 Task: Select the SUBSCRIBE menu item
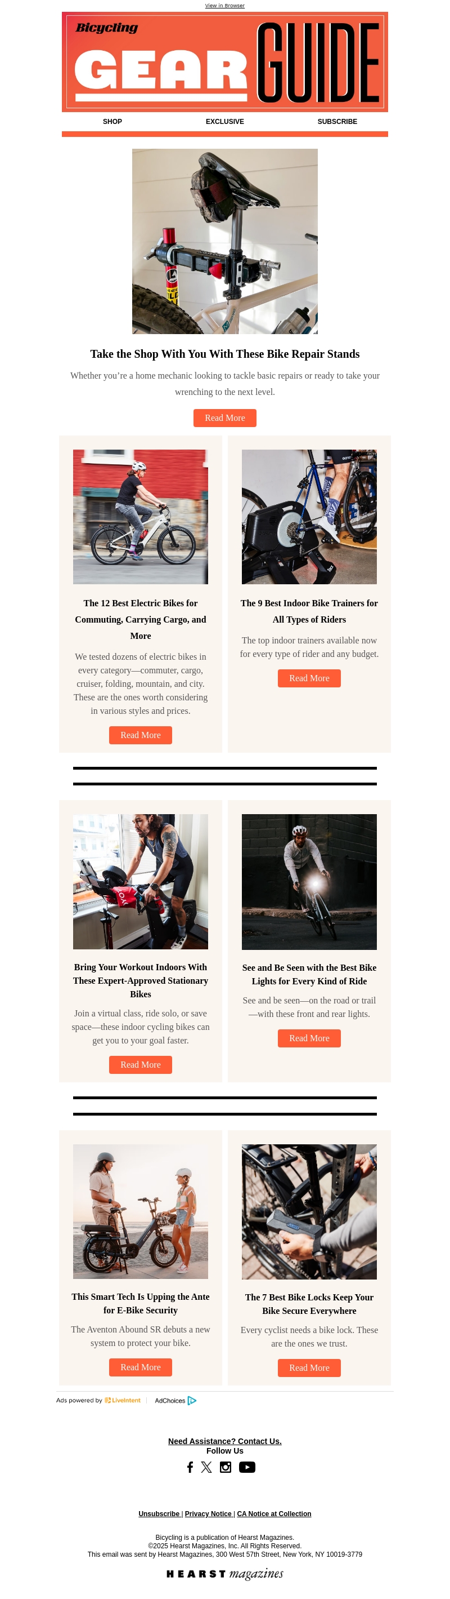click(337, 122)
